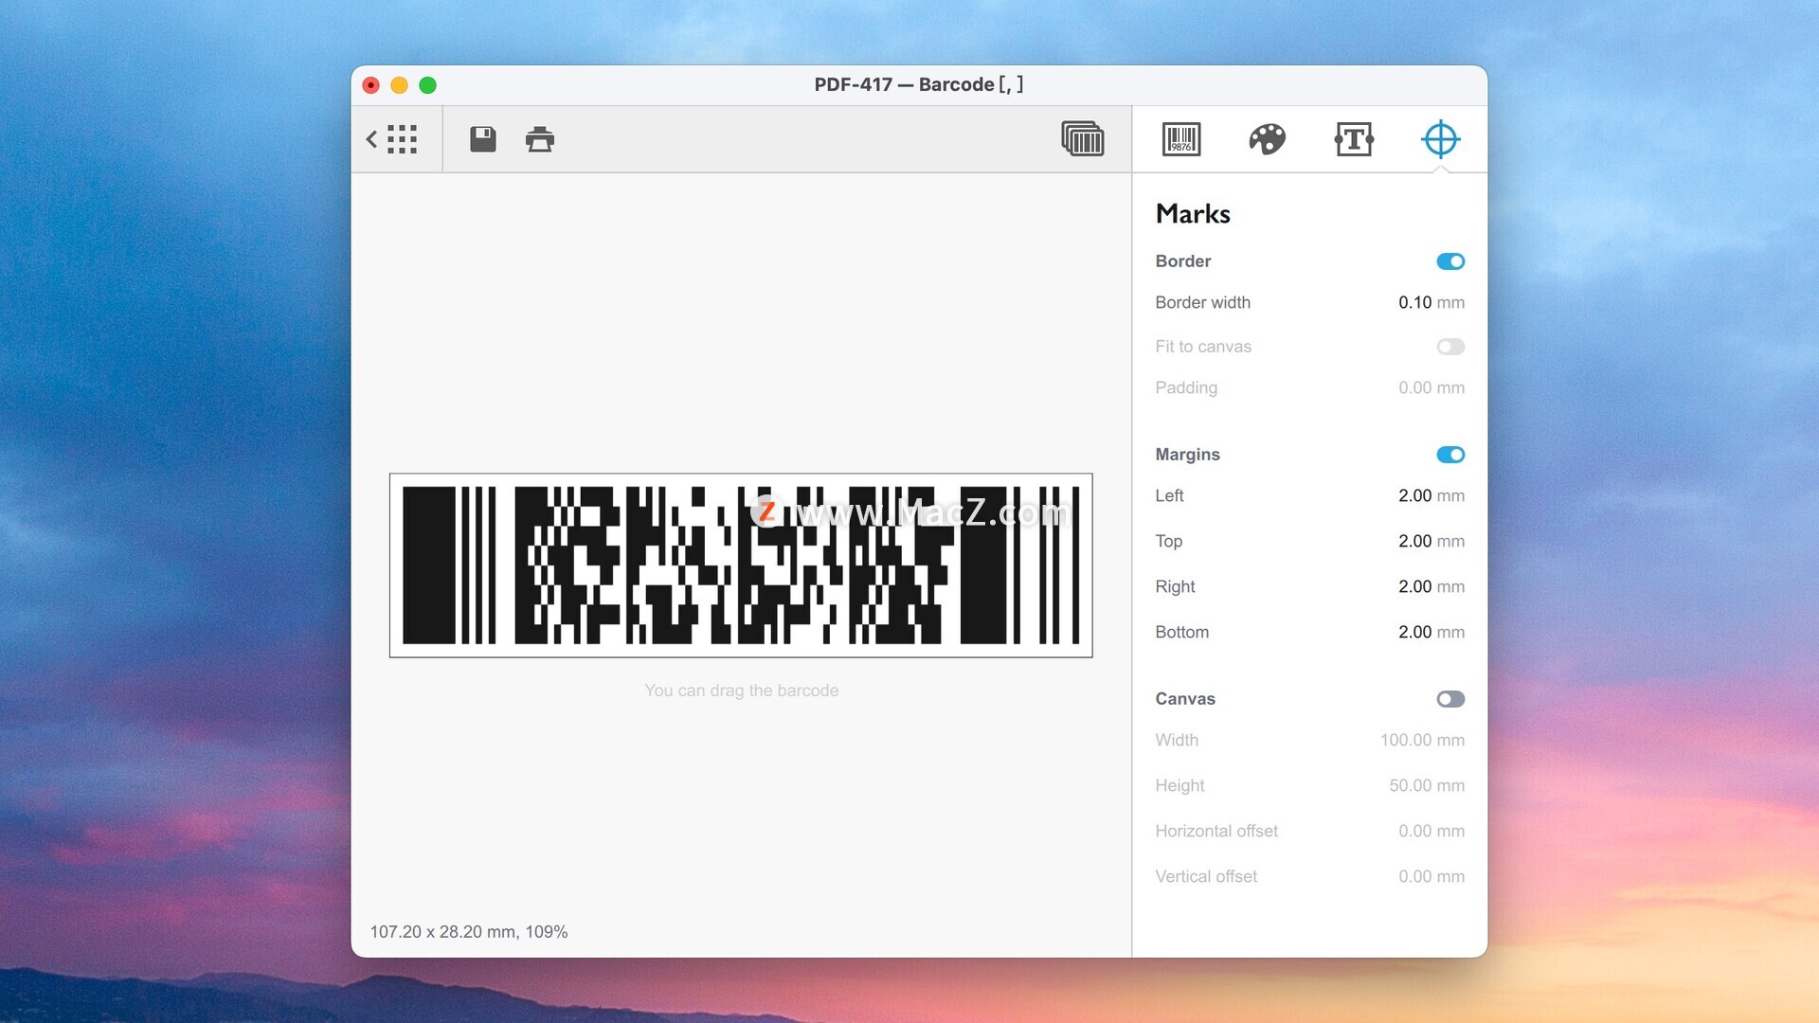
Task: Edit the Left margin value
Action: (1431, 496)
